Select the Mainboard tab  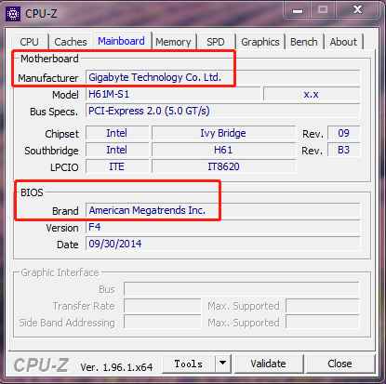tap(121, 41)
